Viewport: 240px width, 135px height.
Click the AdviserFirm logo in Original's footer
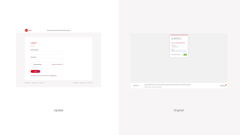136,86
